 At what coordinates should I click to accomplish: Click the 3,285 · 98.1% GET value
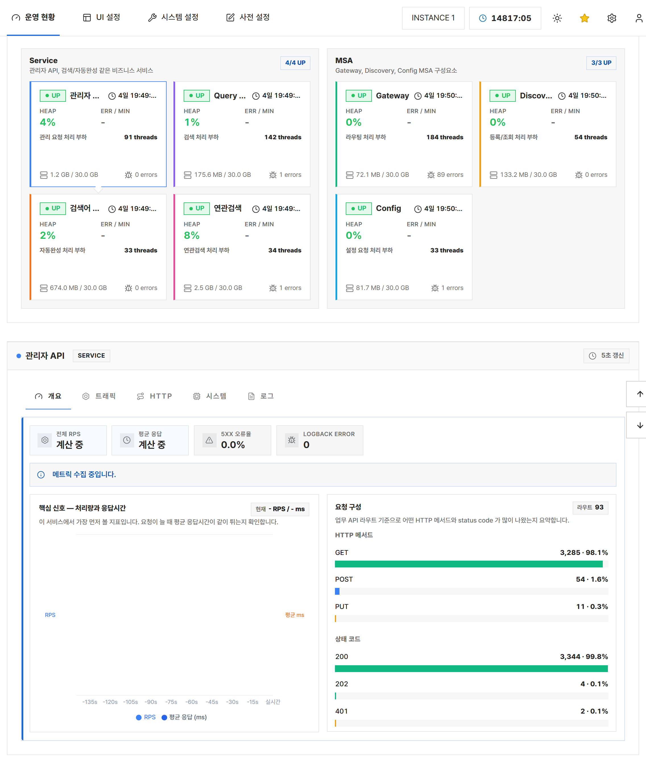583,553
